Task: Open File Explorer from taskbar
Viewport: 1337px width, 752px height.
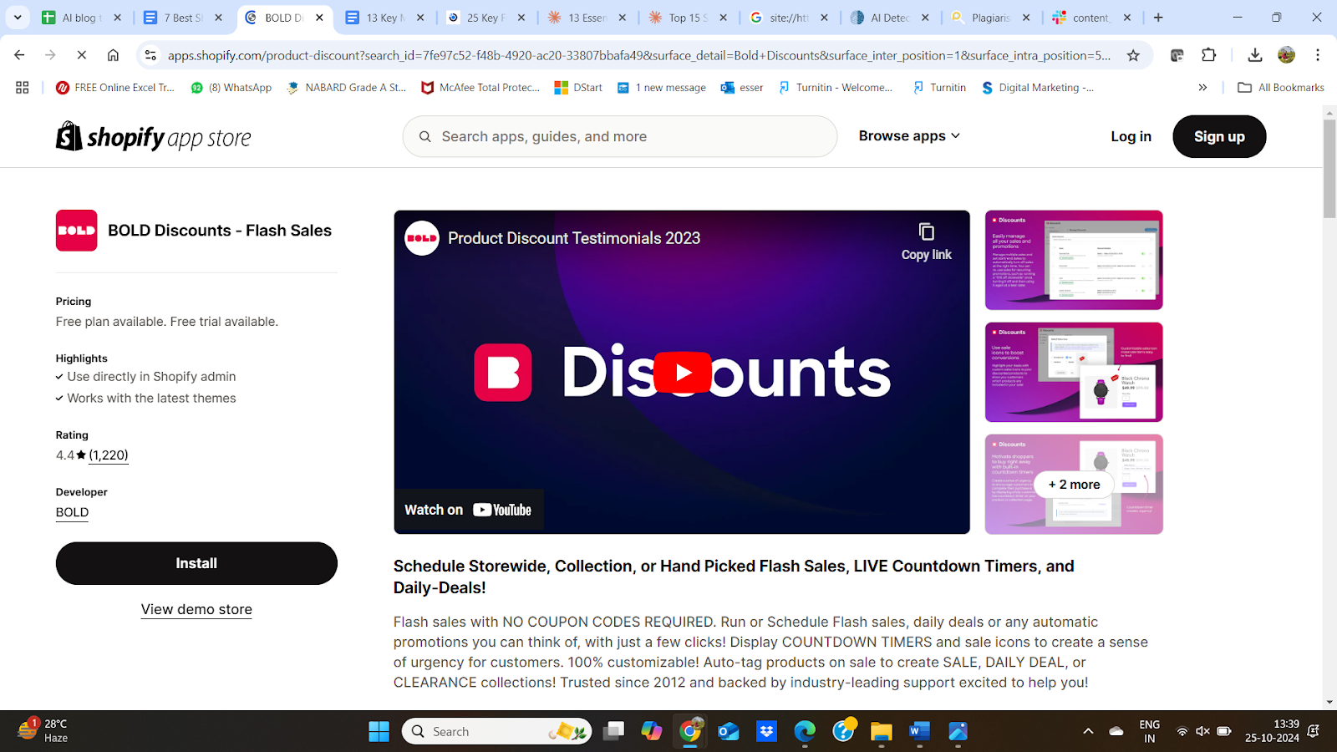Action: (881, 731)
